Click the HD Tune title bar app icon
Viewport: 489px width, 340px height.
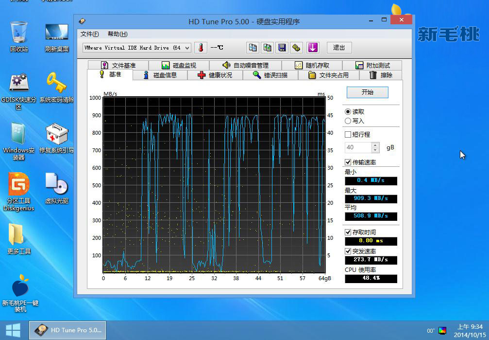click(82, 21)
